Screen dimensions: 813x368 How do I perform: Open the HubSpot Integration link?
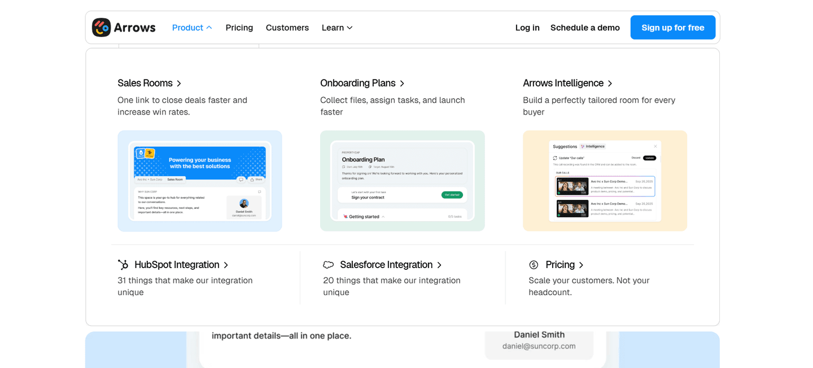coord(177,265)
